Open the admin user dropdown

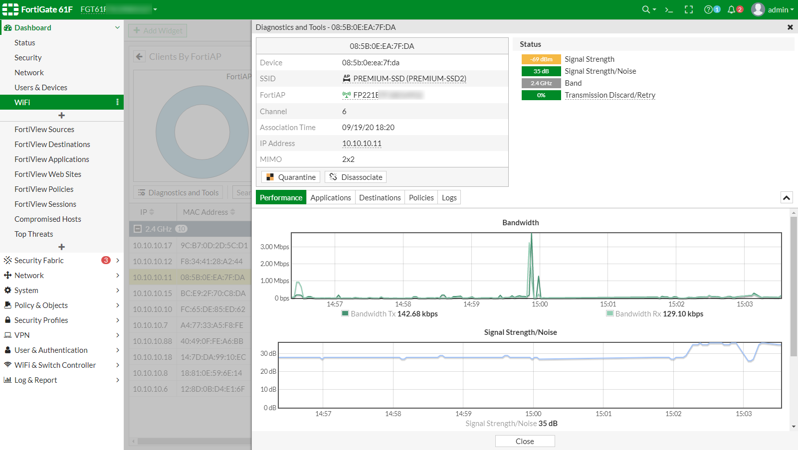coord(773,9)
